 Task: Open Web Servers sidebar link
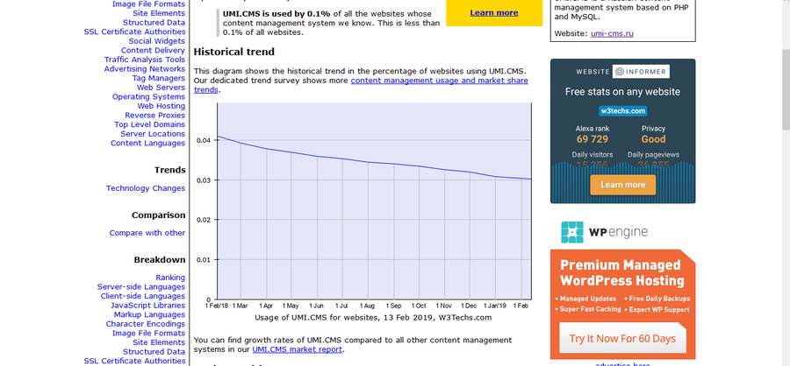tap(161, 88)
